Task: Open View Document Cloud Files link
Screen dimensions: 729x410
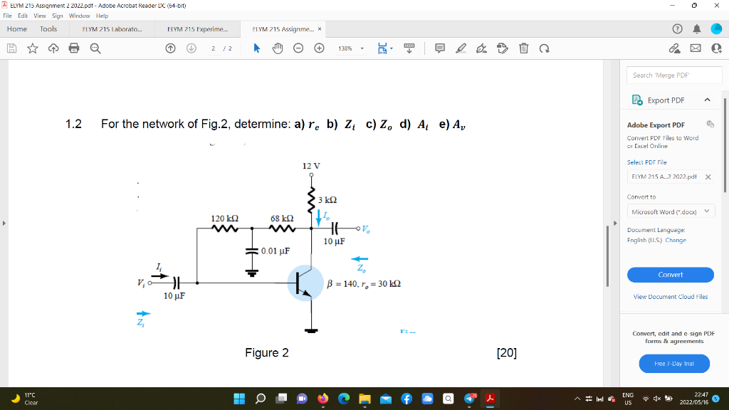Action: coord(669,296)
